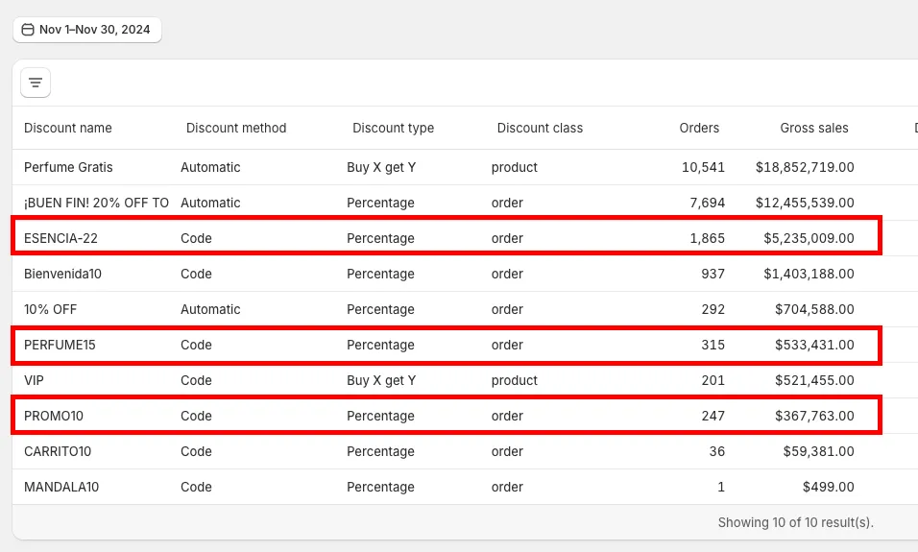Select the VIP discount row
This screenshot has height=552, width=918.
tap(35, 380)
